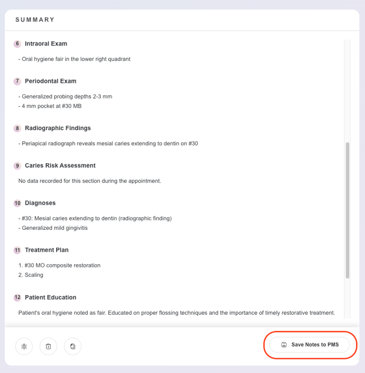Click the 'Generalized mild gingivitis' diagnosis line

[x=53, y=228]
